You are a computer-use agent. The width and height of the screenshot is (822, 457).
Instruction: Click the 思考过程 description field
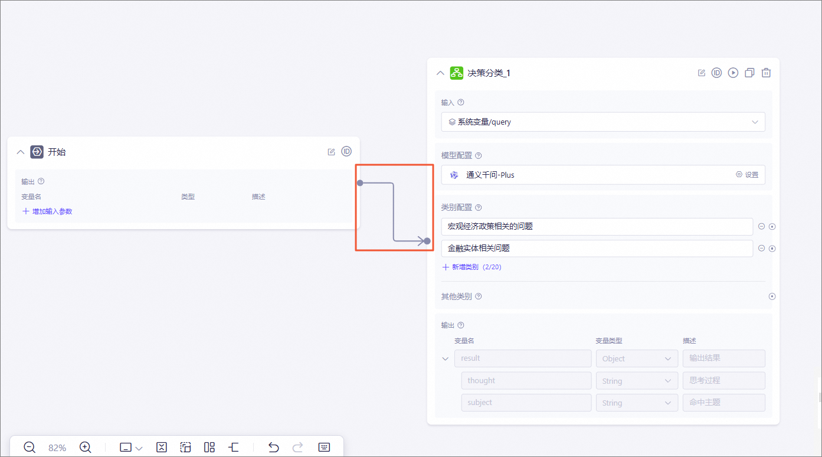pyautogui.click(x=724, y=381)
